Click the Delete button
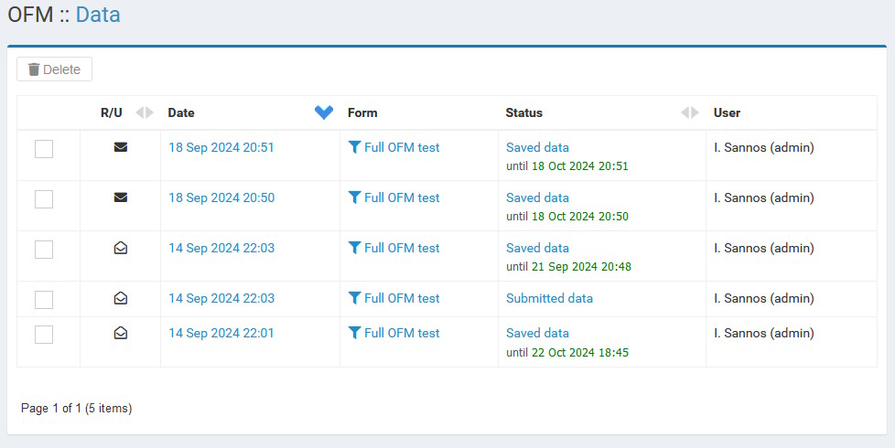895x448 pixels. 54,69
